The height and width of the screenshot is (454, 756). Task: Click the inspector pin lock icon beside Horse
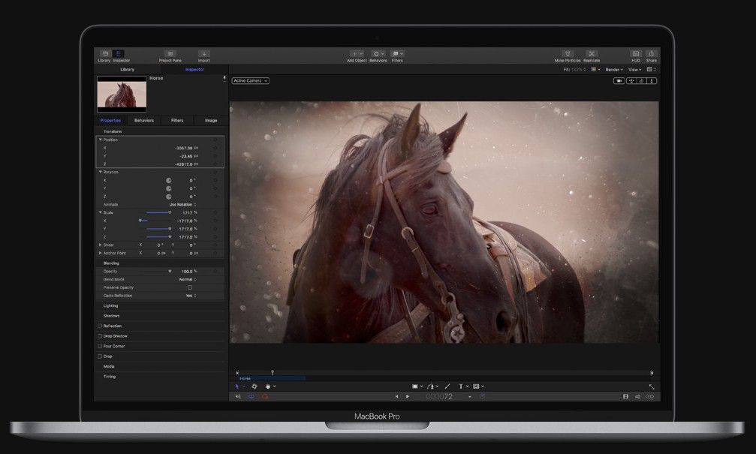pyautogui.click(x=224, y=78)
